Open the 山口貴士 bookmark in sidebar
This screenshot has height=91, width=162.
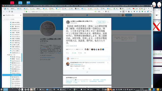pos(15,45)
